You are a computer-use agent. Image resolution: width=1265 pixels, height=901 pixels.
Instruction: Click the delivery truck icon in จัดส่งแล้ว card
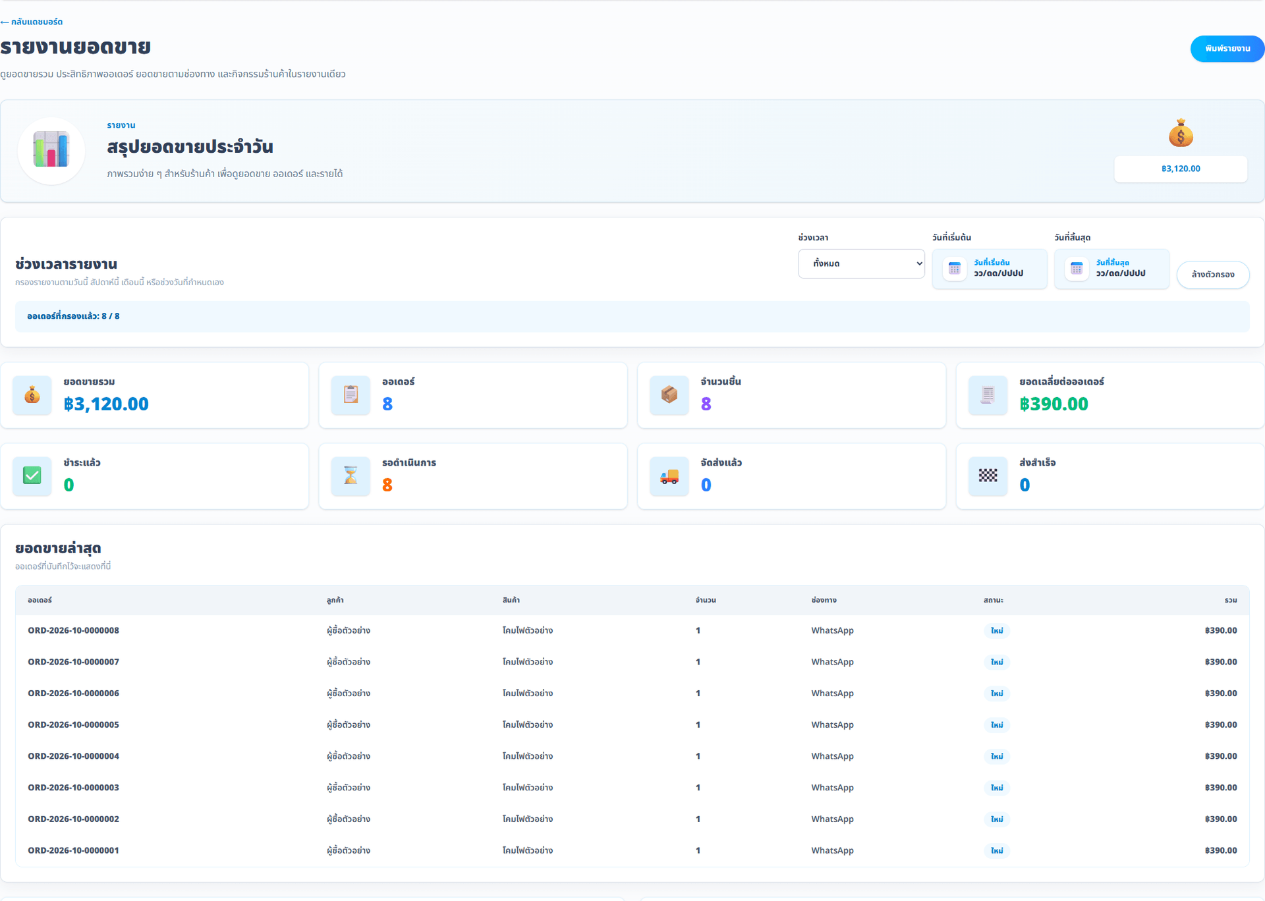coord(669,476)
